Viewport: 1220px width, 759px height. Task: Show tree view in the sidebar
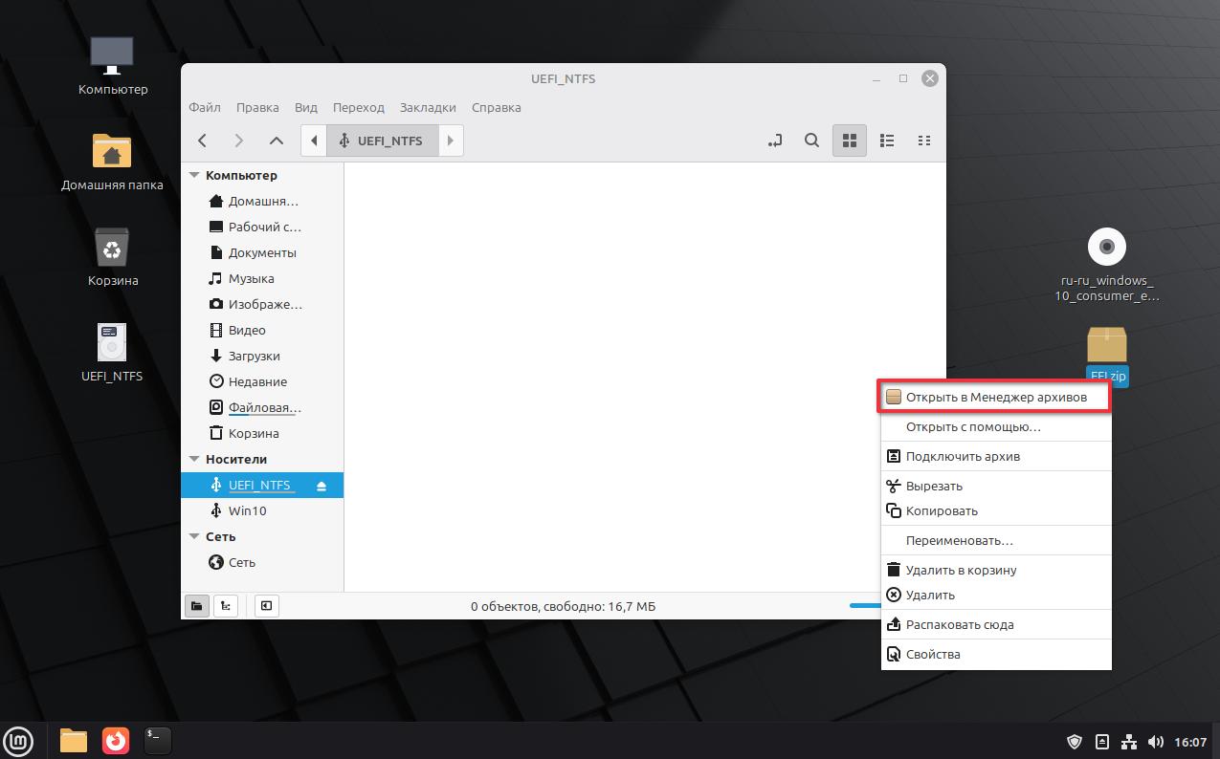click(x=226, y=606)
